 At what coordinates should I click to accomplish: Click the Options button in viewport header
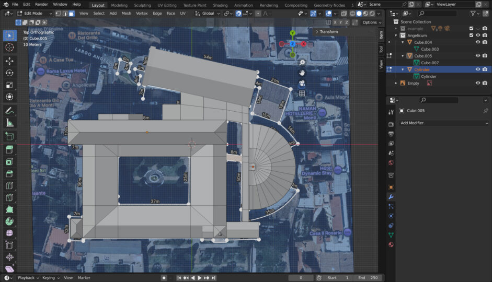coord(372,22)
